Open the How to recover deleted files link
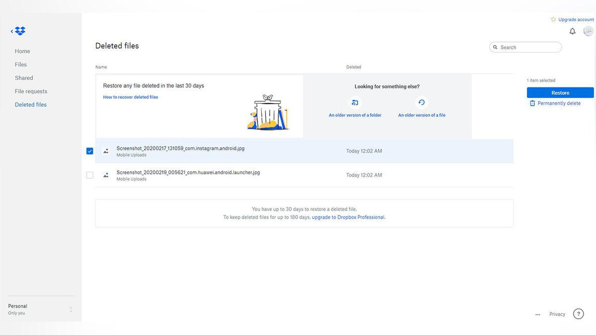This screenshot has height=335, width=596. pos(131,97)
